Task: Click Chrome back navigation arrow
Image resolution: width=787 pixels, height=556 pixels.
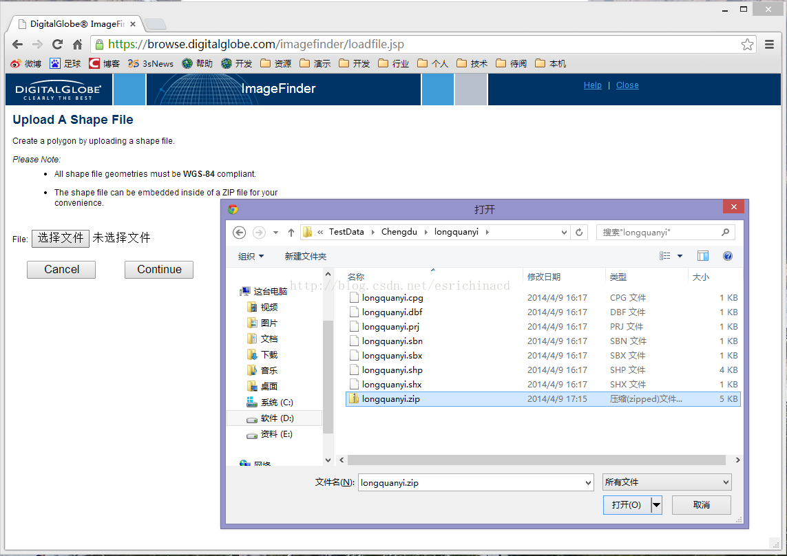Action: (x=18, y=44)
